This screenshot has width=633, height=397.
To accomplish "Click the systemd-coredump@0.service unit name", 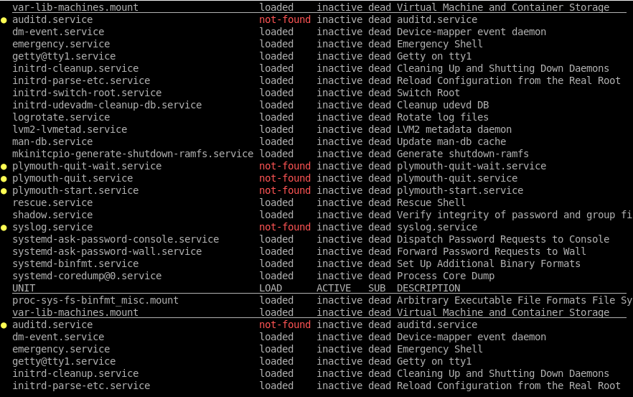I will click(87, 276).
